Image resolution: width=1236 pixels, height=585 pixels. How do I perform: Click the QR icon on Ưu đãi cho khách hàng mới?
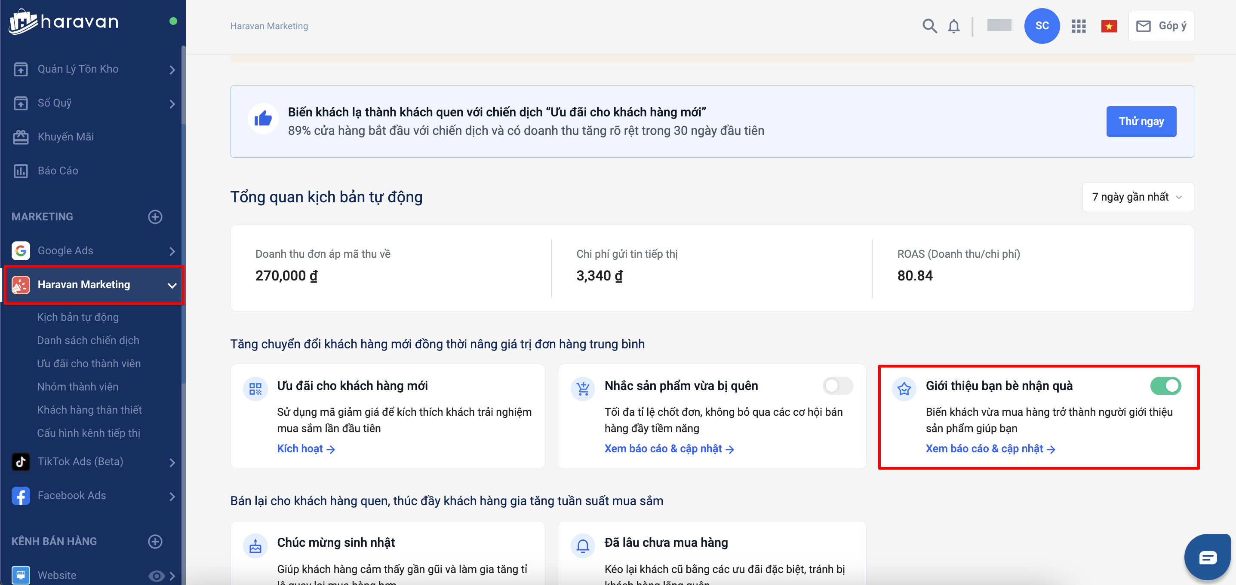point(255,389)
